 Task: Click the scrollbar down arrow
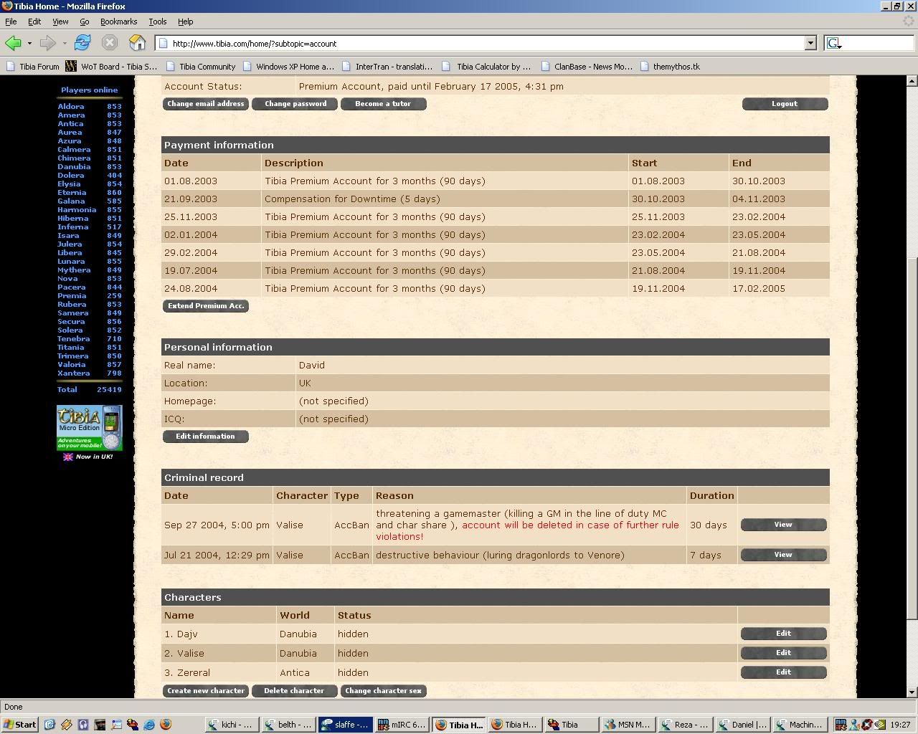point(912,692)
